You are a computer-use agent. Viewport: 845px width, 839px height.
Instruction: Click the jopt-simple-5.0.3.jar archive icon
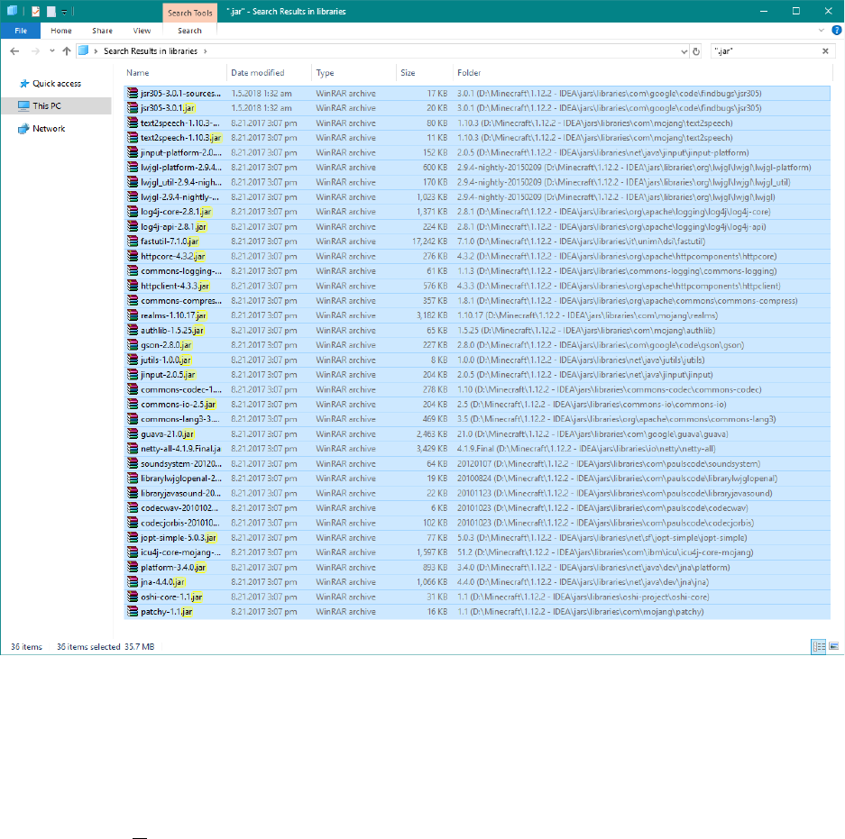click(132, 537)
